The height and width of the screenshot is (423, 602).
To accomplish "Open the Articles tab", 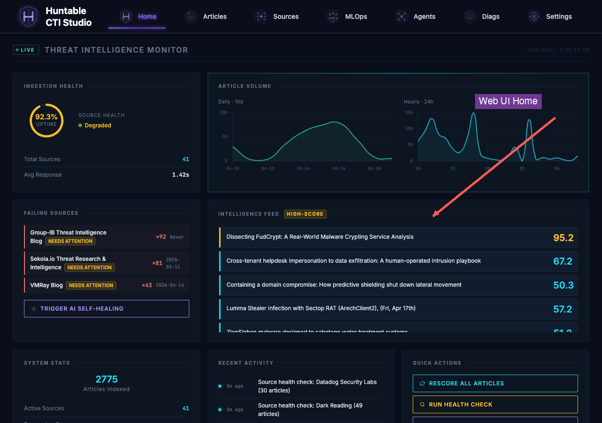I will [206, 16].
